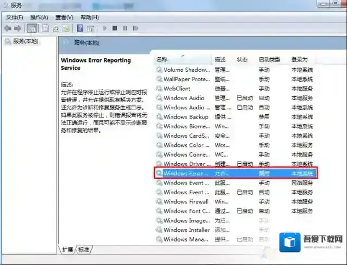The width and height of the screenshot is (347, 265).
Task: Click the gear icon beside Windows Backup
Action: click(x=159, y=116)
